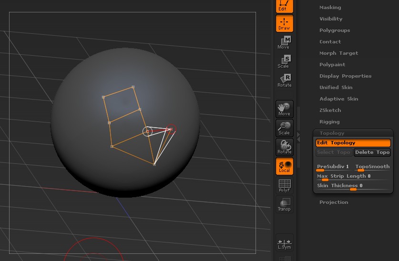Viewport: 399px width, 261px height.
Task: Open the ZSketch subpalette
Action: pyautogui.click(x=330, y=110)
